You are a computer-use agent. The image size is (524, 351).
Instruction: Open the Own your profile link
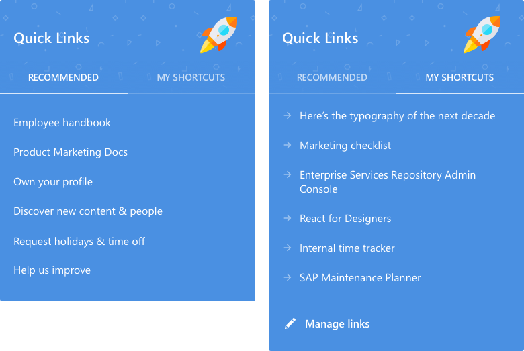(53, 182)
